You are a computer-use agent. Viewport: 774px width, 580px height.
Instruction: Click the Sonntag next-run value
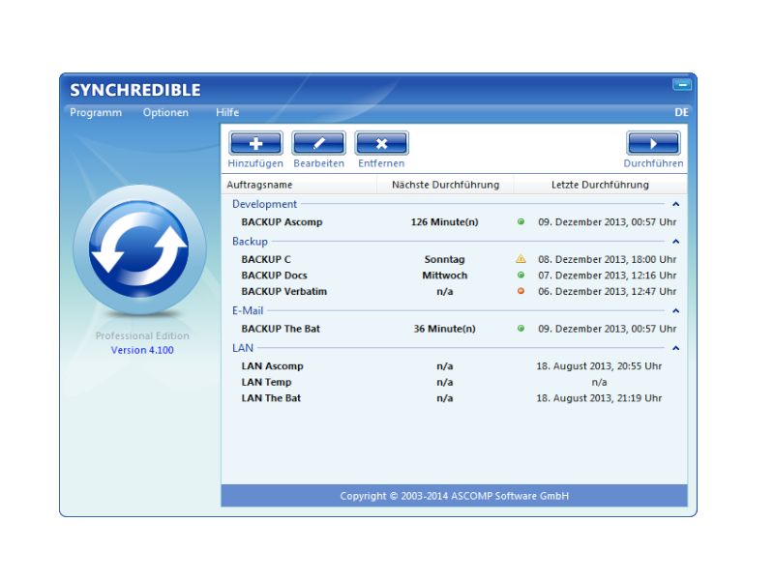coord(445,259)
